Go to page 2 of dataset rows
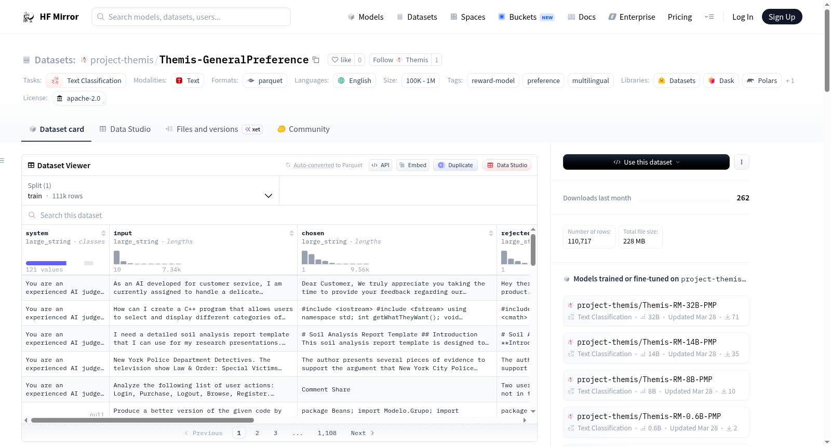Screen dimensions: 831x447 257,433
